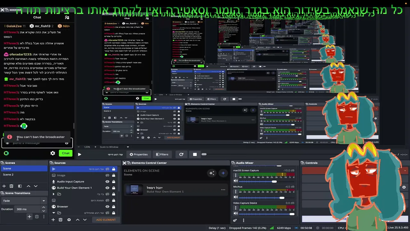Select Scene 2 in the Scenes list

[24, 175]
